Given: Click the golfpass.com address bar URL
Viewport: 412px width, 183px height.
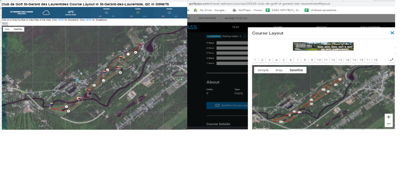Looking at the screenshot, I should pyautogui.click(x=259, y=4).
